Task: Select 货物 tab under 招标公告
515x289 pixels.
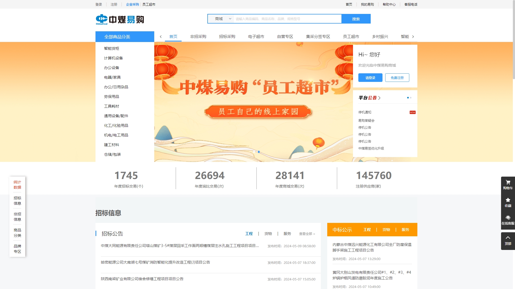Action: [x=268, y=234]
